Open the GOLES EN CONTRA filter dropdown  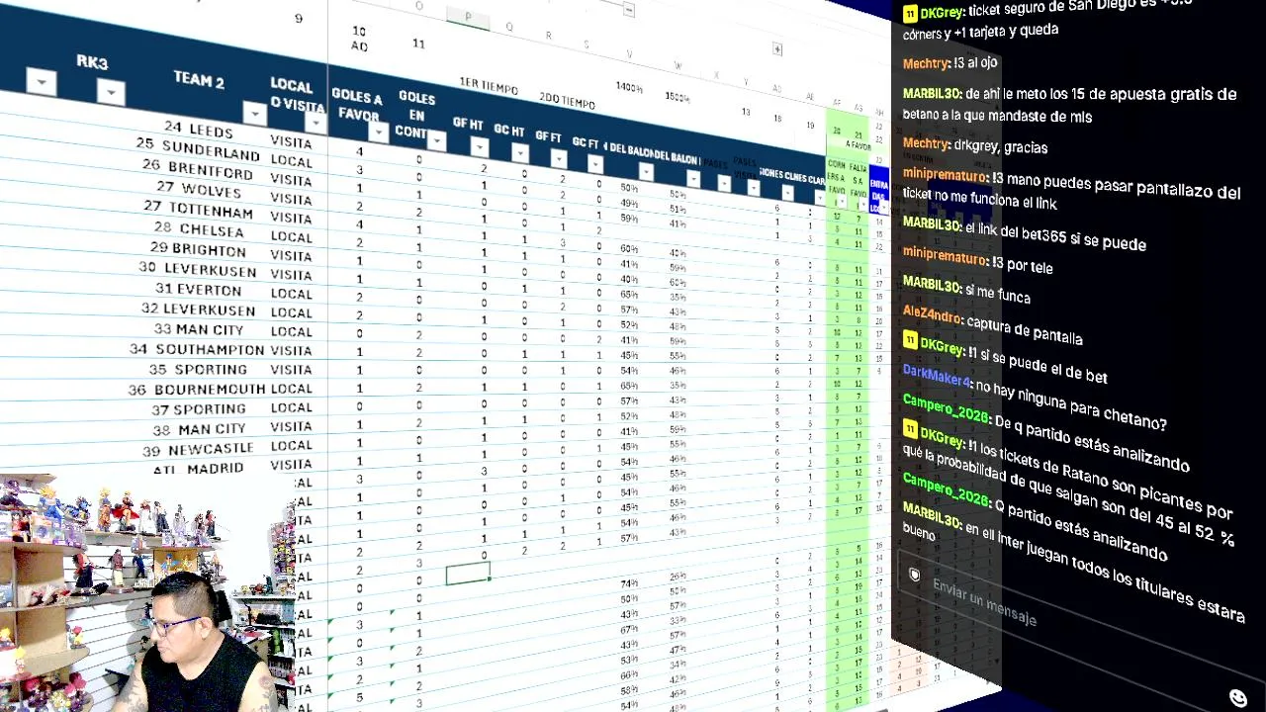click(436, 141)
